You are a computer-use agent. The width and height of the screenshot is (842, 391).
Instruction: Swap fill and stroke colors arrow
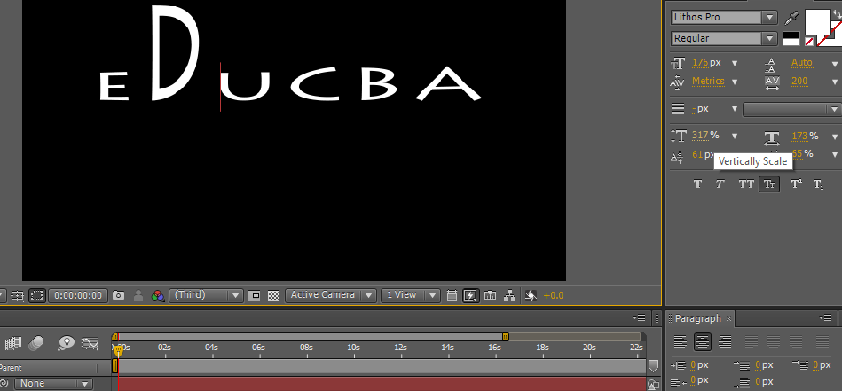[837, 14]
